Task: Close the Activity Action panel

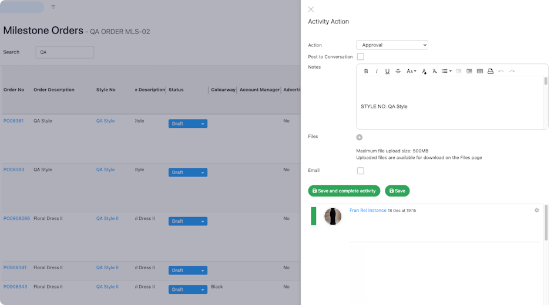Action: click(311, 9)
